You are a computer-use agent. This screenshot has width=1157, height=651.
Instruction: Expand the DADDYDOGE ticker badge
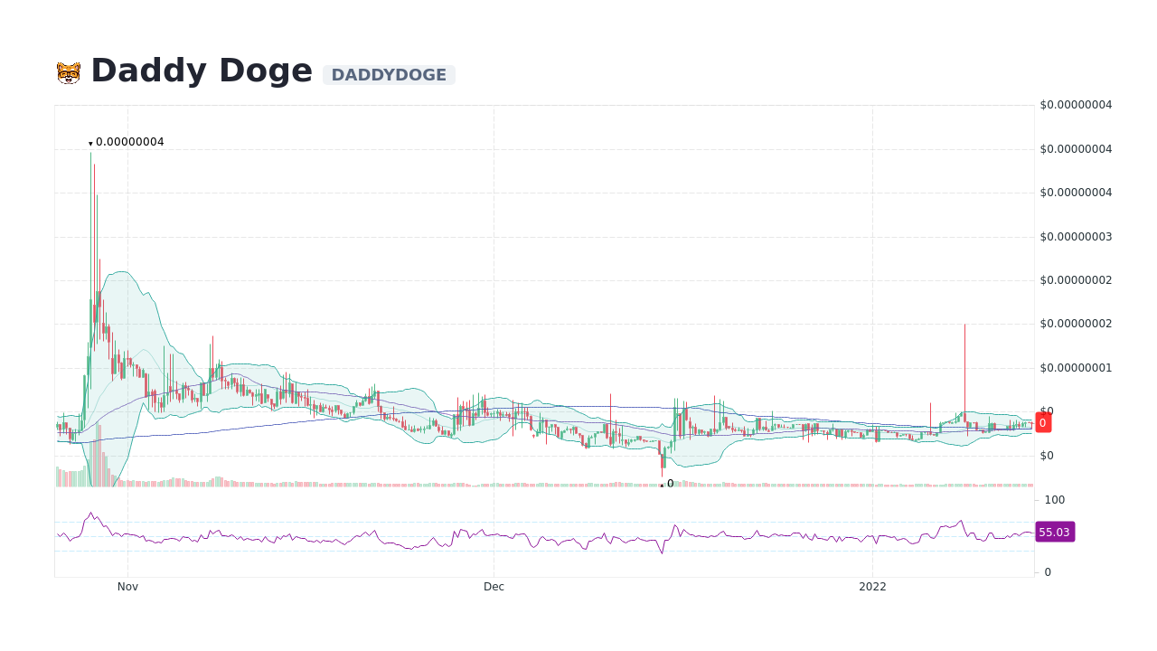[390, 74]
